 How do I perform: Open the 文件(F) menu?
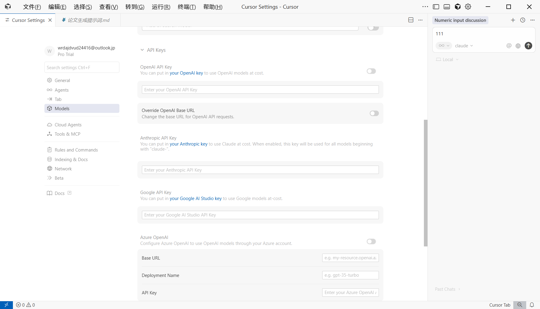coord(32,7)
